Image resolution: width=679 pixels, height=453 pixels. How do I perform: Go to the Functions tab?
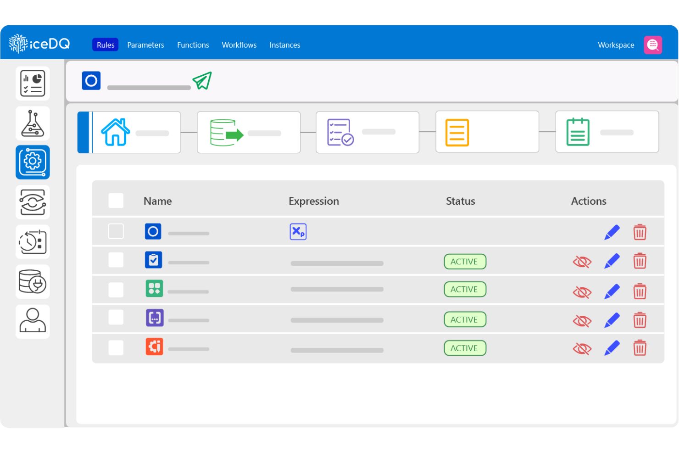(x=193, y=45)
